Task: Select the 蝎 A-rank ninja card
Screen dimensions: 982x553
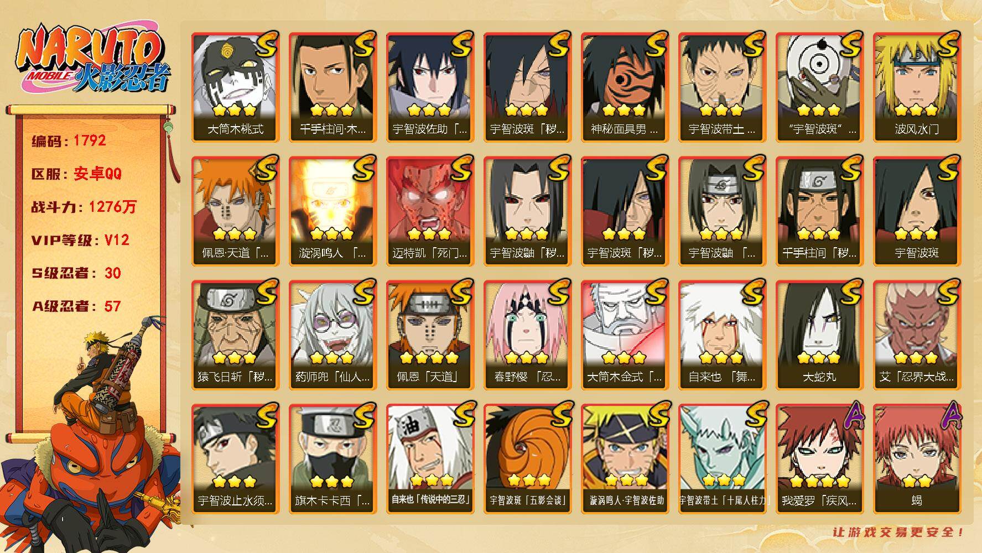Action: tap(917, 458)
